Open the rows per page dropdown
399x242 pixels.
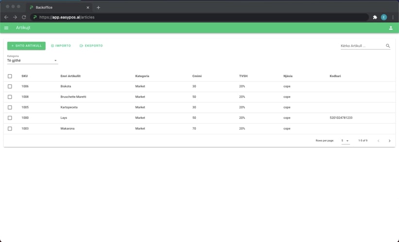coord(345,141)
